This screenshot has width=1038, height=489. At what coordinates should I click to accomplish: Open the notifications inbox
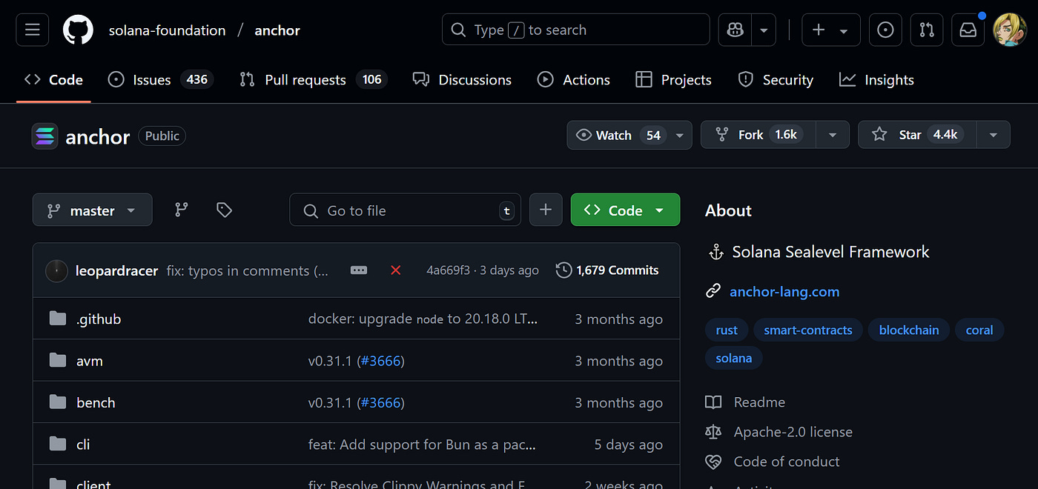[x=968, y=30]
